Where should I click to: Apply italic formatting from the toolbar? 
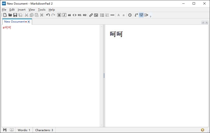pos(64,15)
